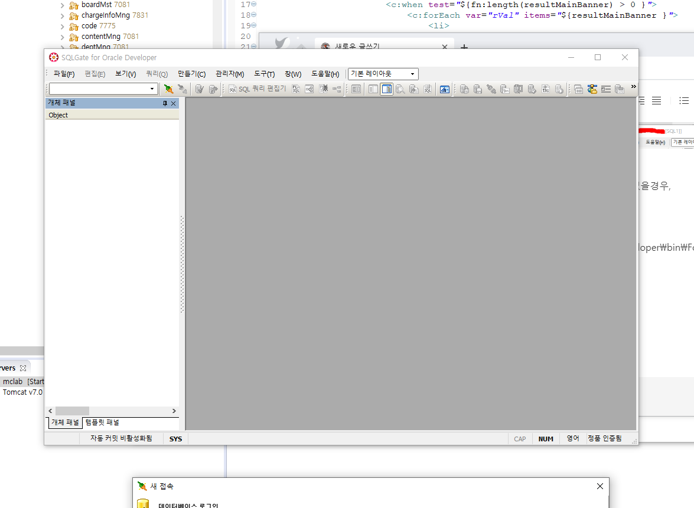The height and width of the screenshot is (508, 694).
Task: Click the database copy icon
Action: [519, 89]
